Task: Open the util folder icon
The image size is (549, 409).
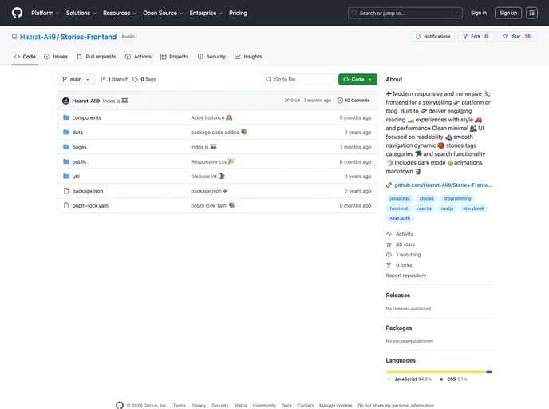Action: click(x=65, y=177)
